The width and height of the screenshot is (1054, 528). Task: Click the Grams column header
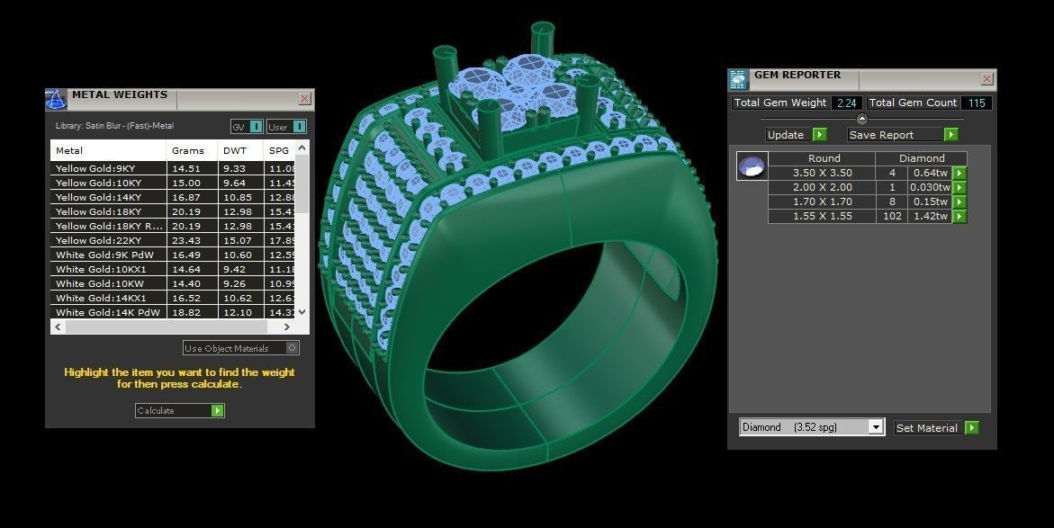click(193, 150)
